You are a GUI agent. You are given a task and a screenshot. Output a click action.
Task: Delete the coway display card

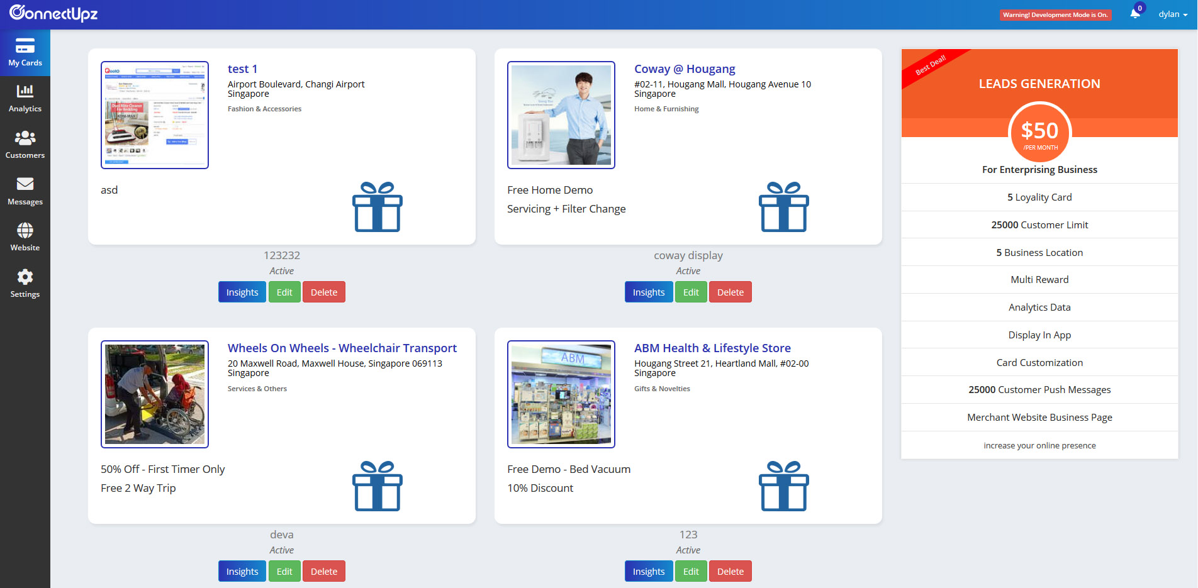[x=731, y=292]
